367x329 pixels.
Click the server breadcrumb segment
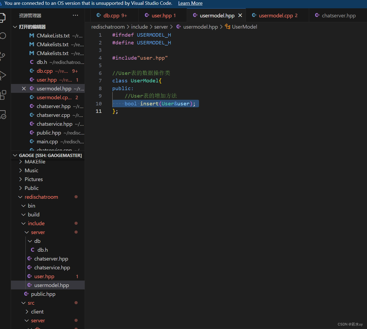(x=161, y=27)
